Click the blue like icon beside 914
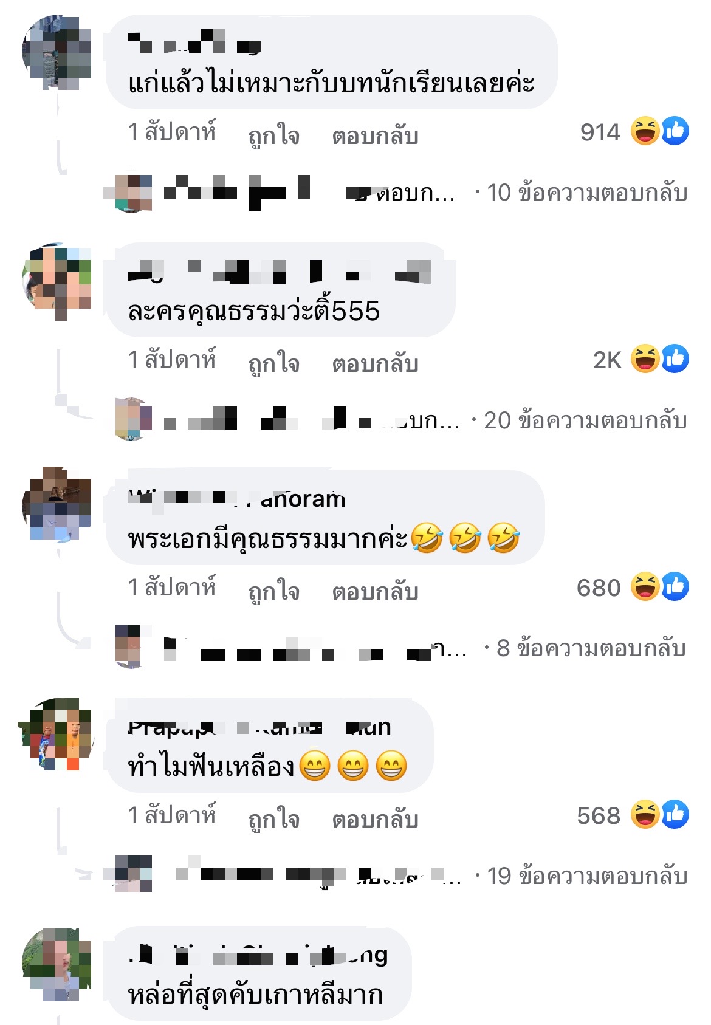This screenshot has width=711, height=1025. point(675,131)
